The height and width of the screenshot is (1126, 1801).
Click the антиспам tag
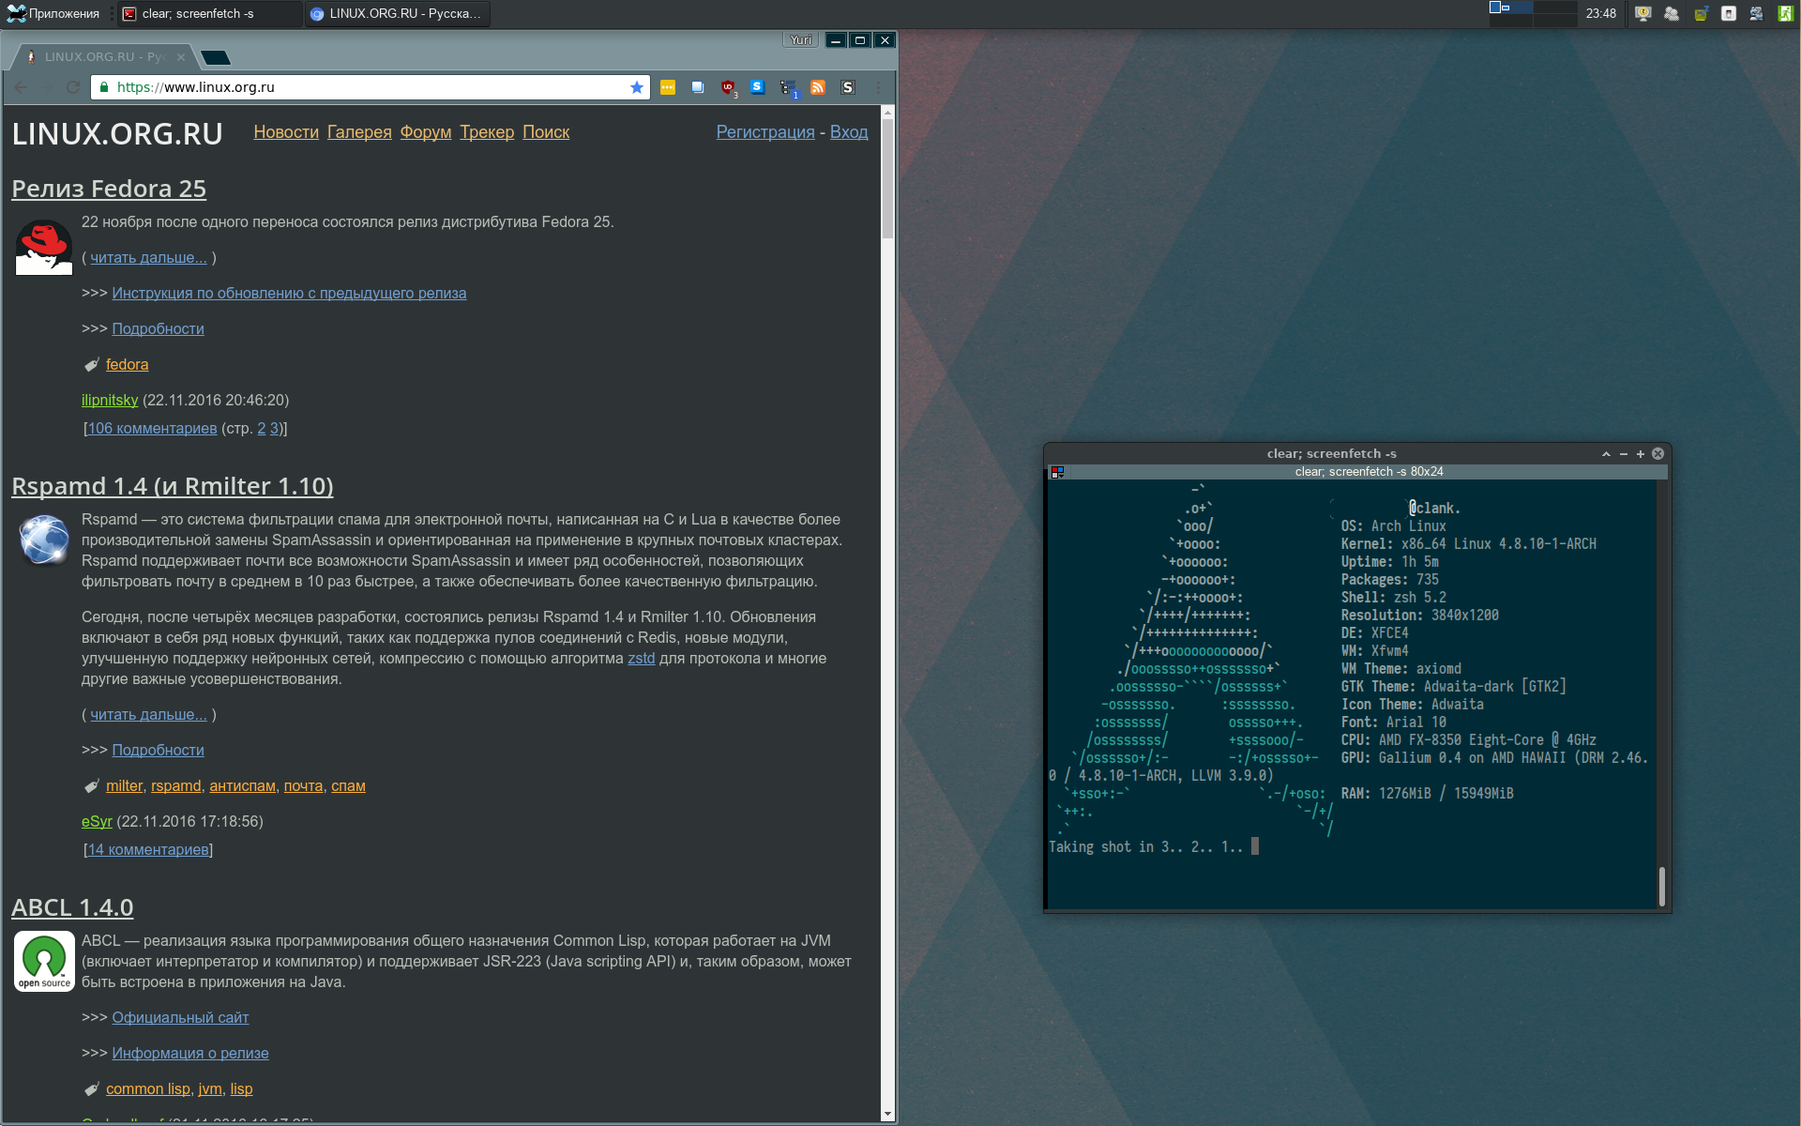(x=242, y=786)
